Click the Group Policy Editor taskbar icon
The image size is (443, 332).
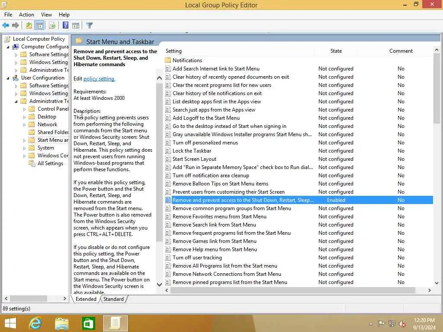pyautogui.click(x=115, y=323)
